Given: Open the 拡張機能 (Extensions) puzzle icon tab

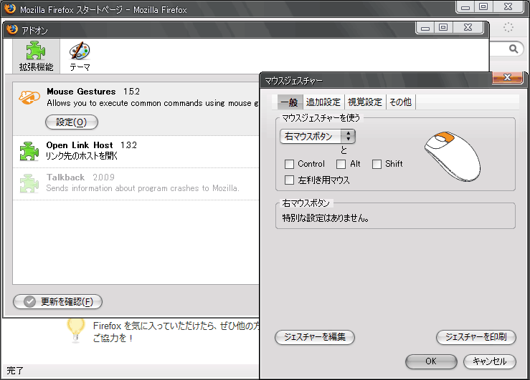Looking at the screenshot, I should [36, 56].
